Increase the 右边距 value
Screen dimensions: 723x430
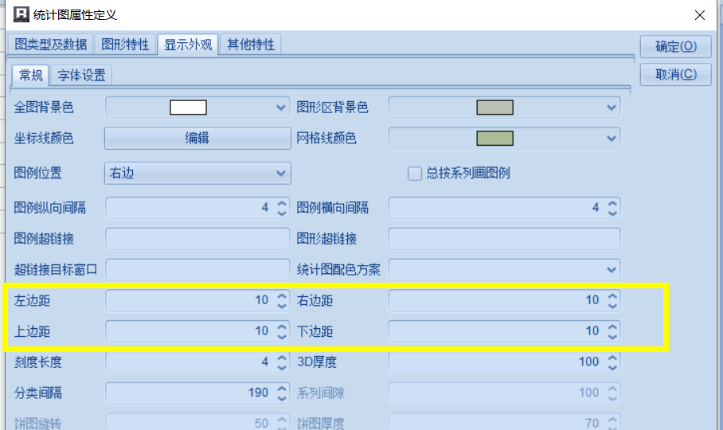[x=612, y=295]
